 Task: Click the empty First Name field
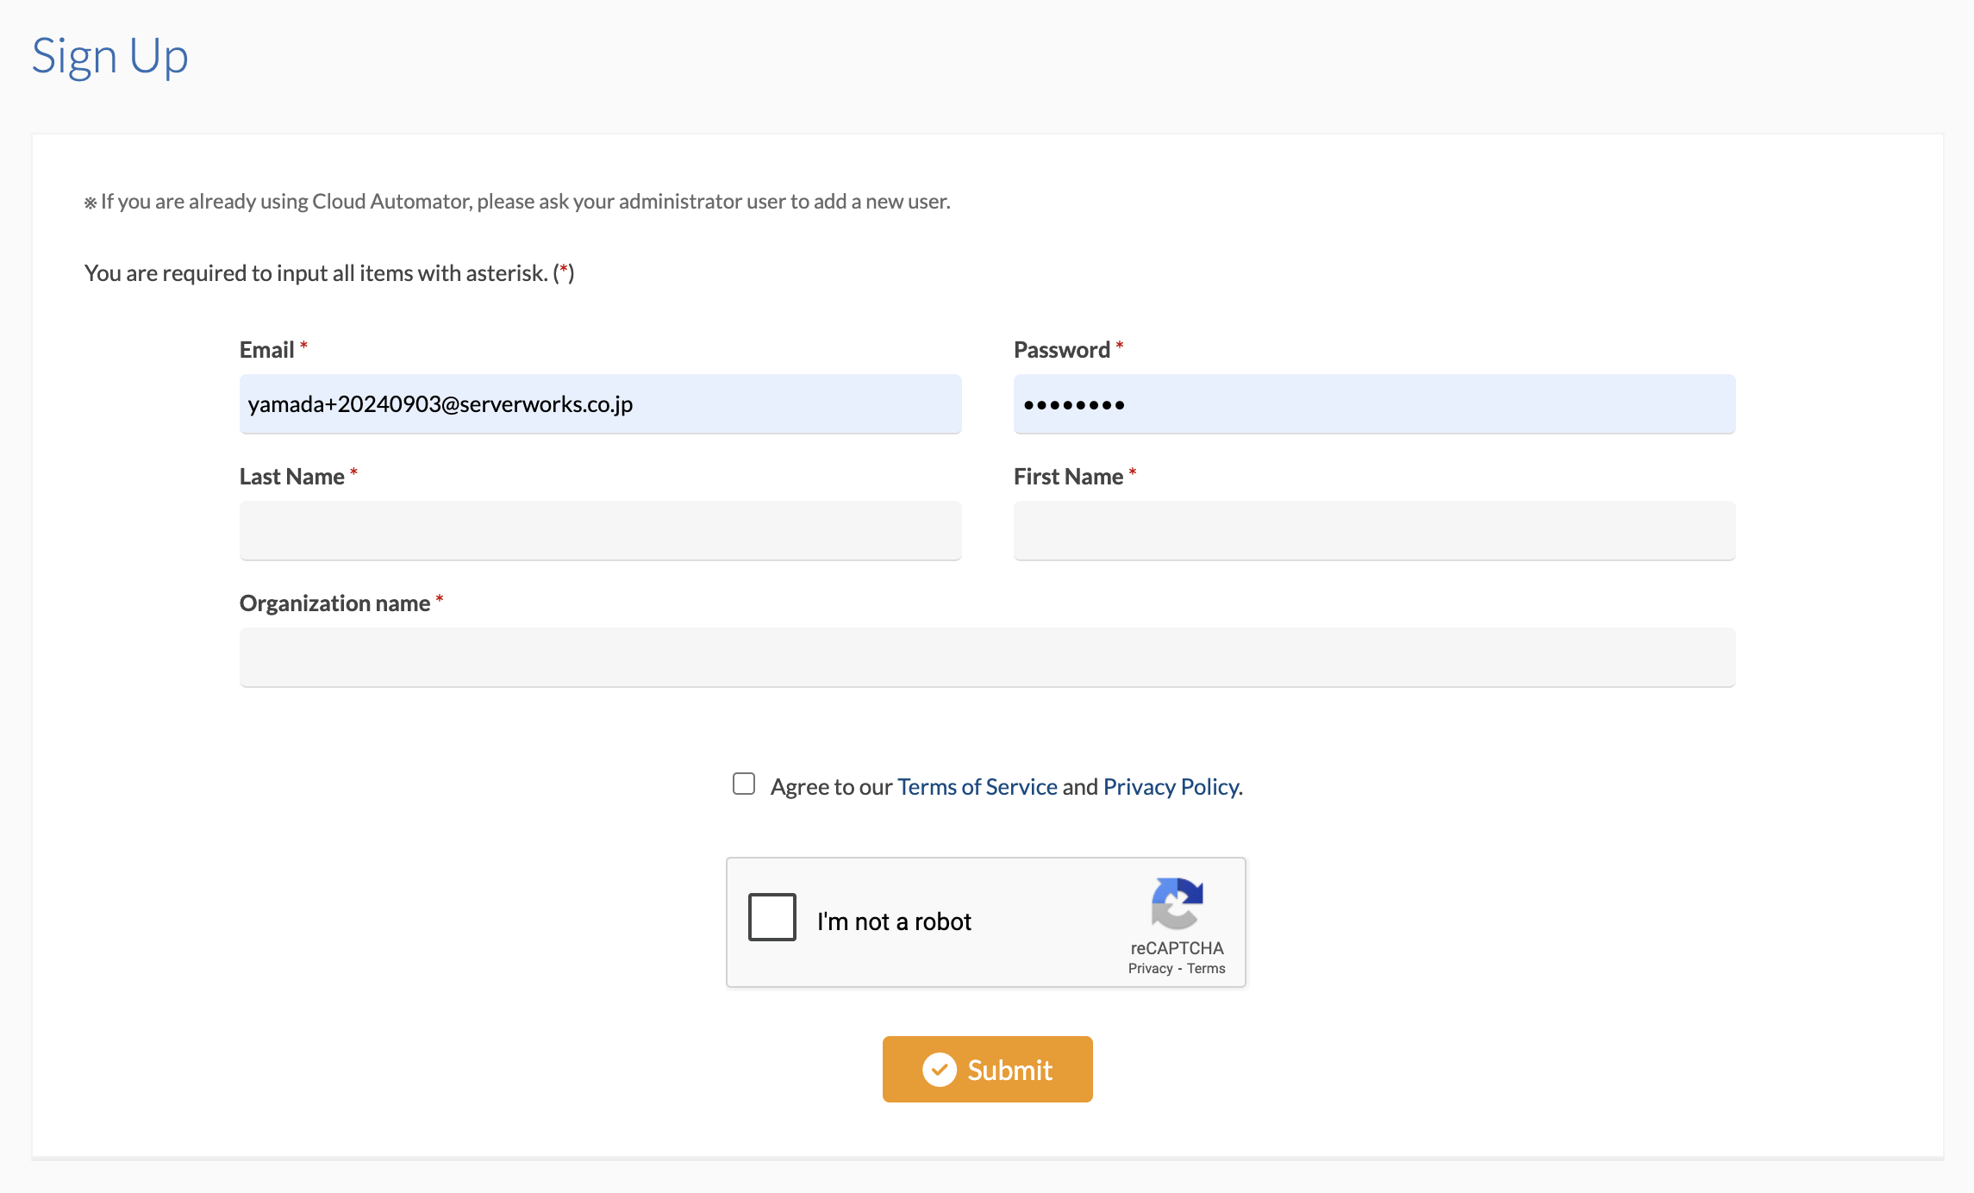[1374, 530]
